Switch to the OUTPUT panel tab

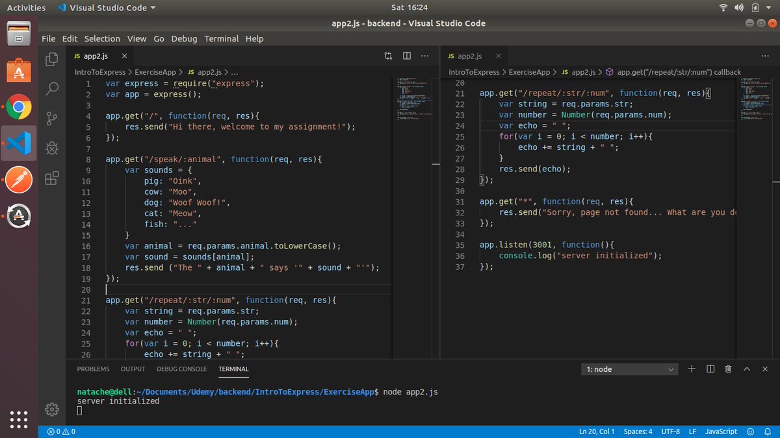pos(133,369)
